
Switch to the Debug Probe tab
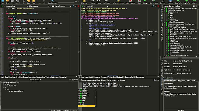84,77
